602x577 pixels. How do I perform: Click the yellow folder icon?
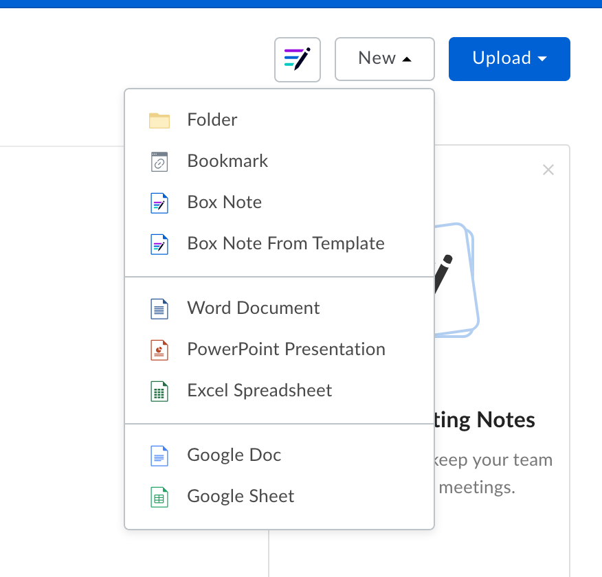(159, 120)
